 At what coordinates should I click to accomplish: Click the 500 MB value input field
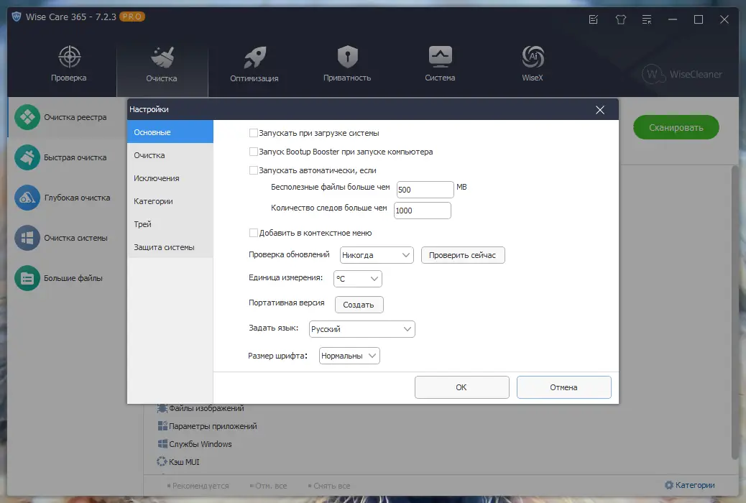click(424, 189)
